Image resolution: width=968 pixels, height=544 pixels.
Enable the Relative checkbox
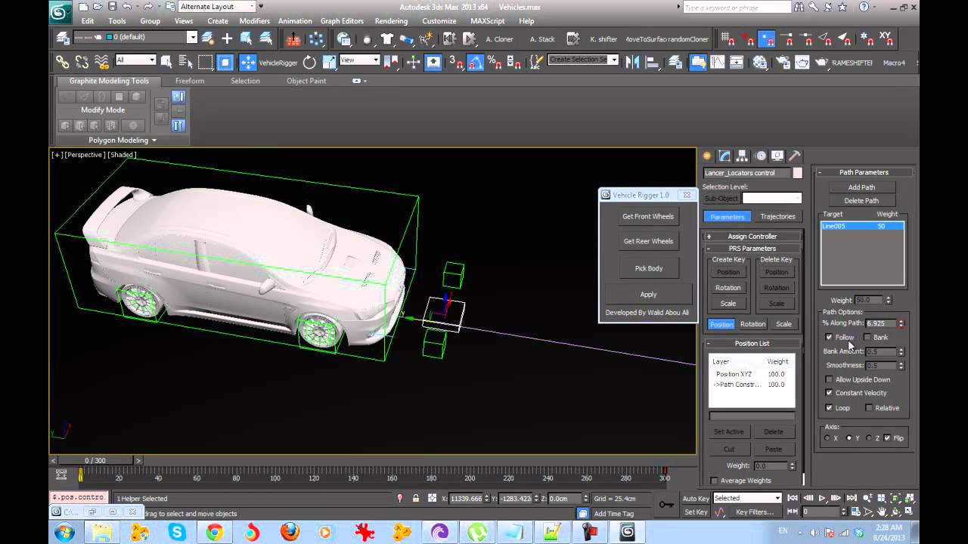click(x=868, y=408)
